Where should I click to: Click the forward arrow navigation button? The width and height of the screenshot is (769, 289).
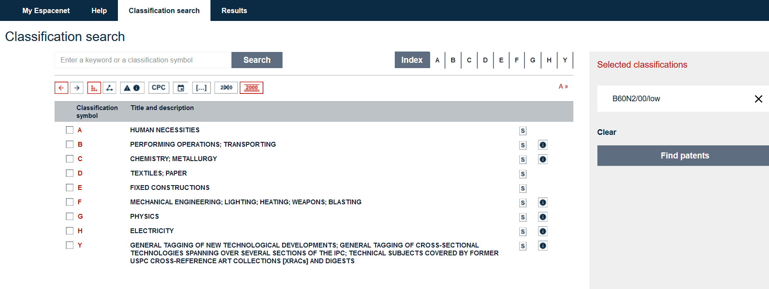[77, 88]
